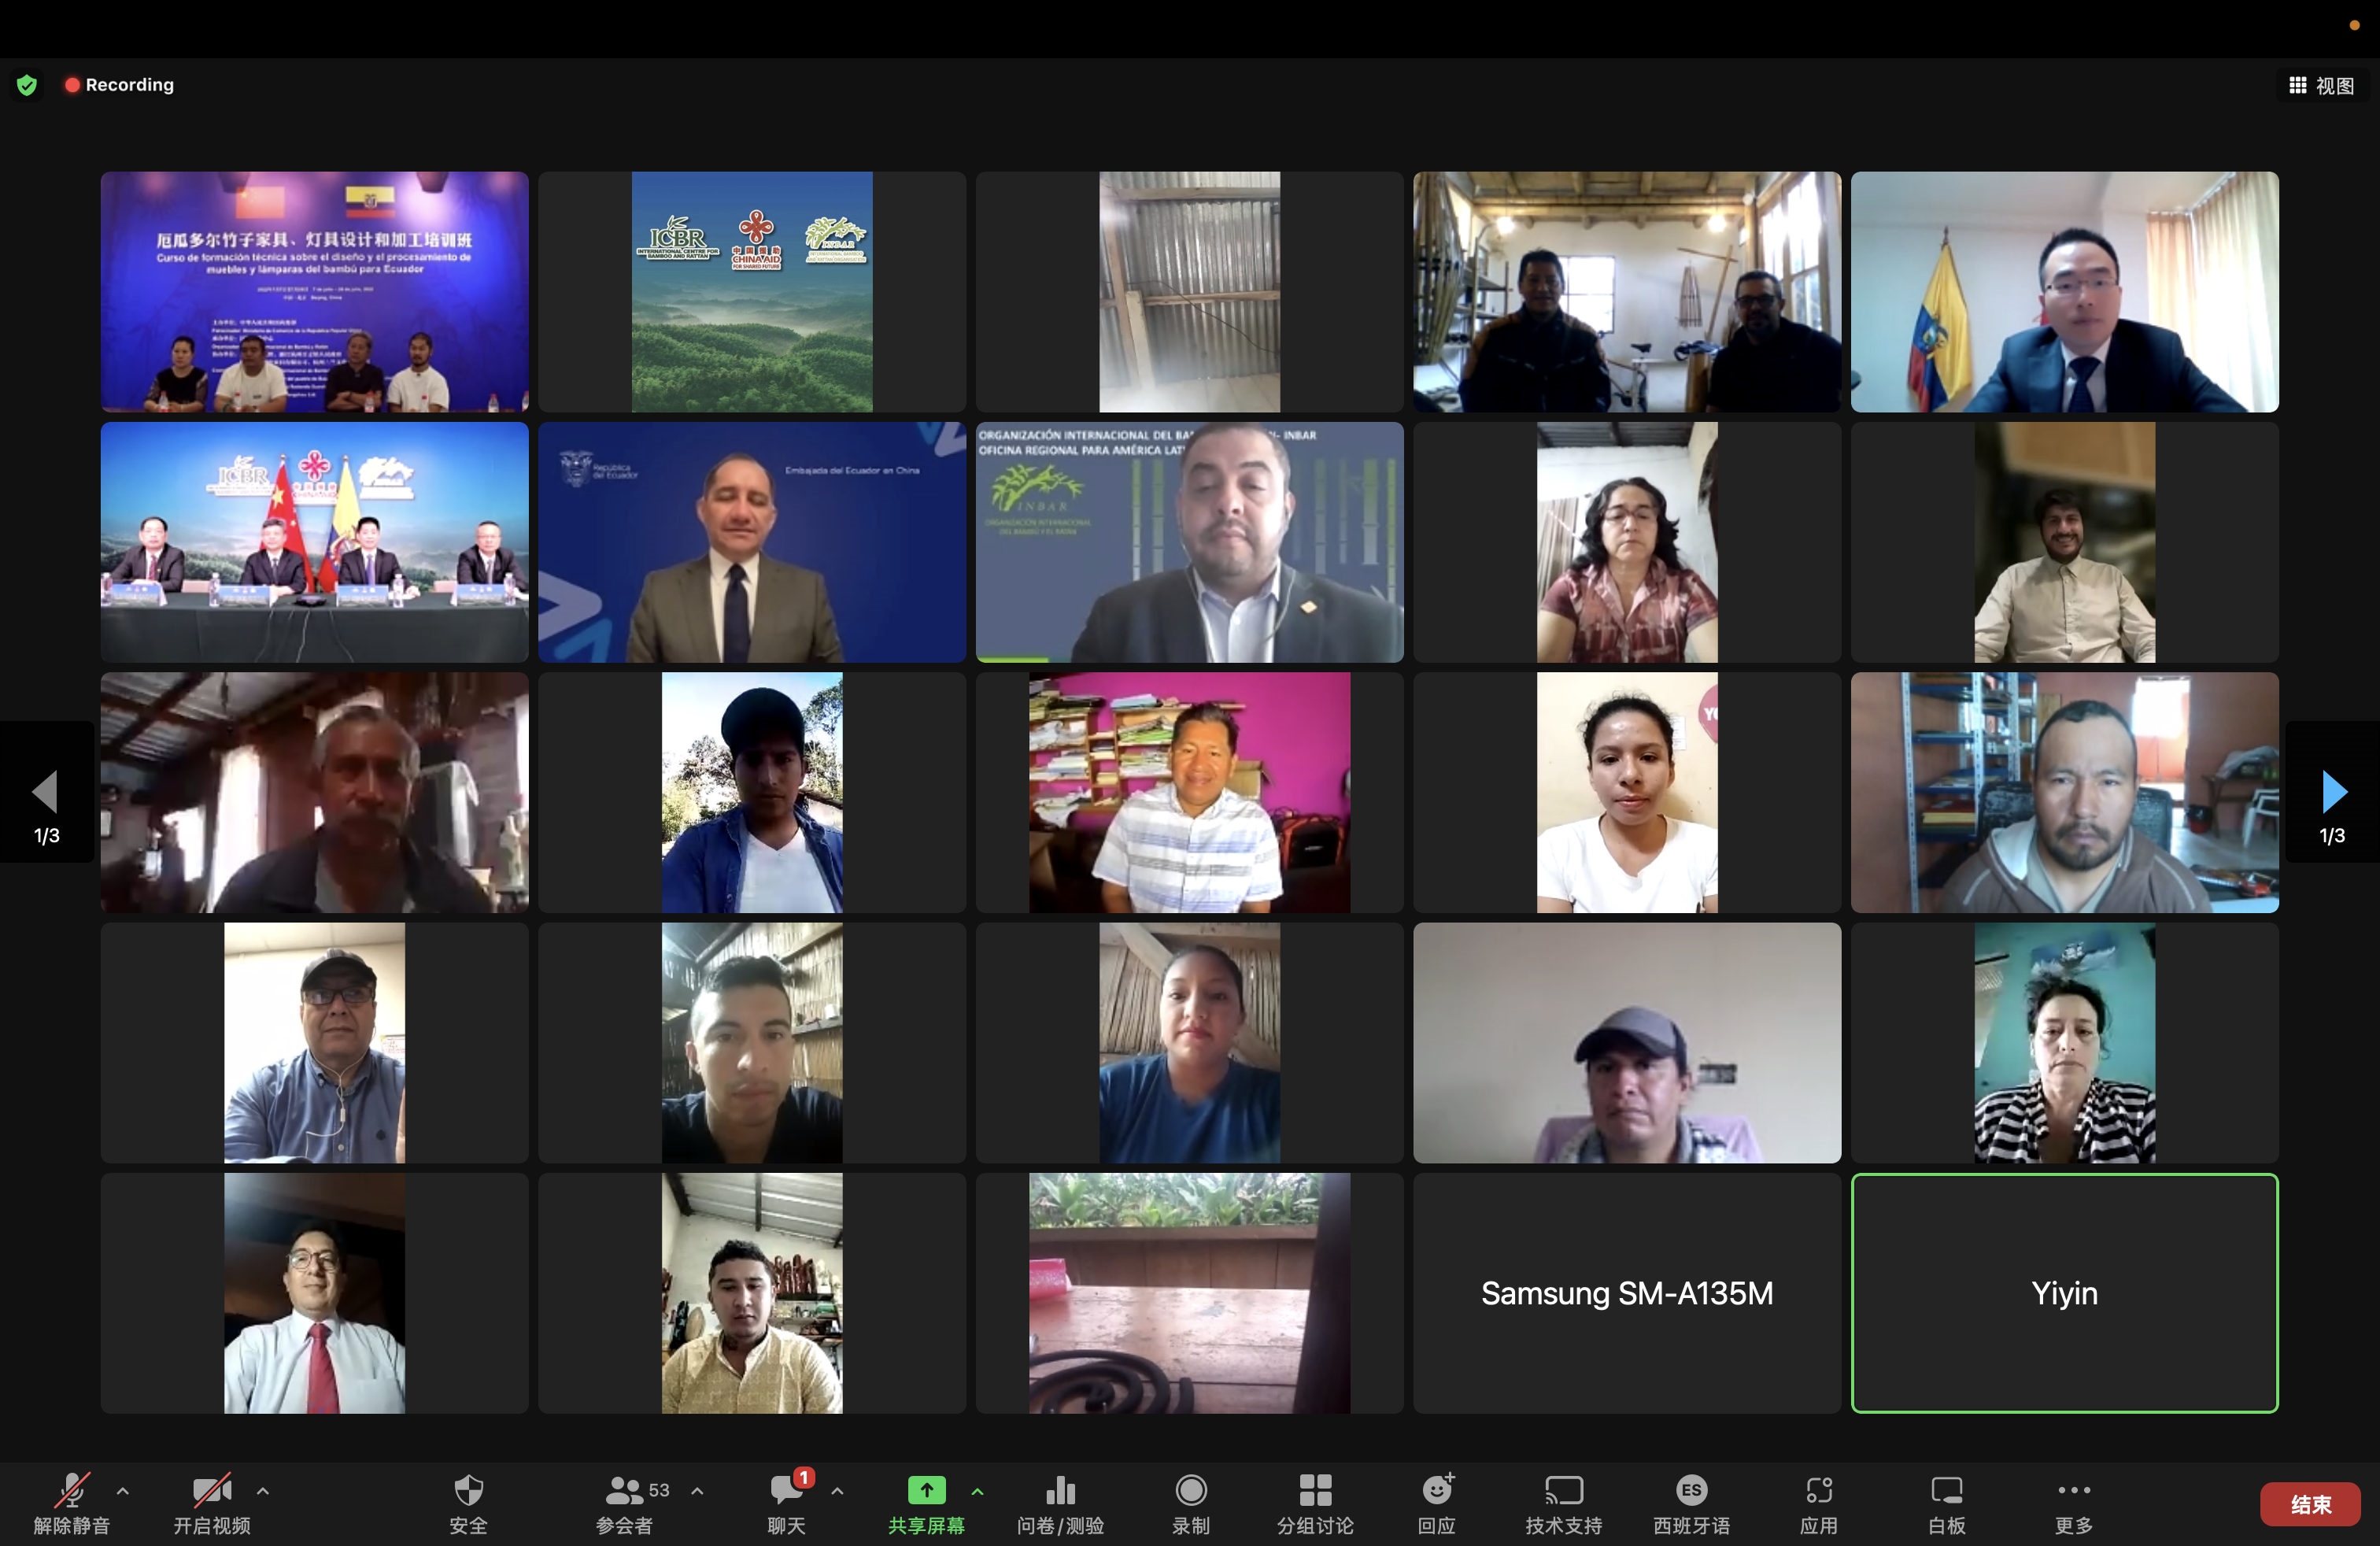2380x1546 pixels.
Task: Unmute microphone (解除静音)
Action: pos(72,1490)
